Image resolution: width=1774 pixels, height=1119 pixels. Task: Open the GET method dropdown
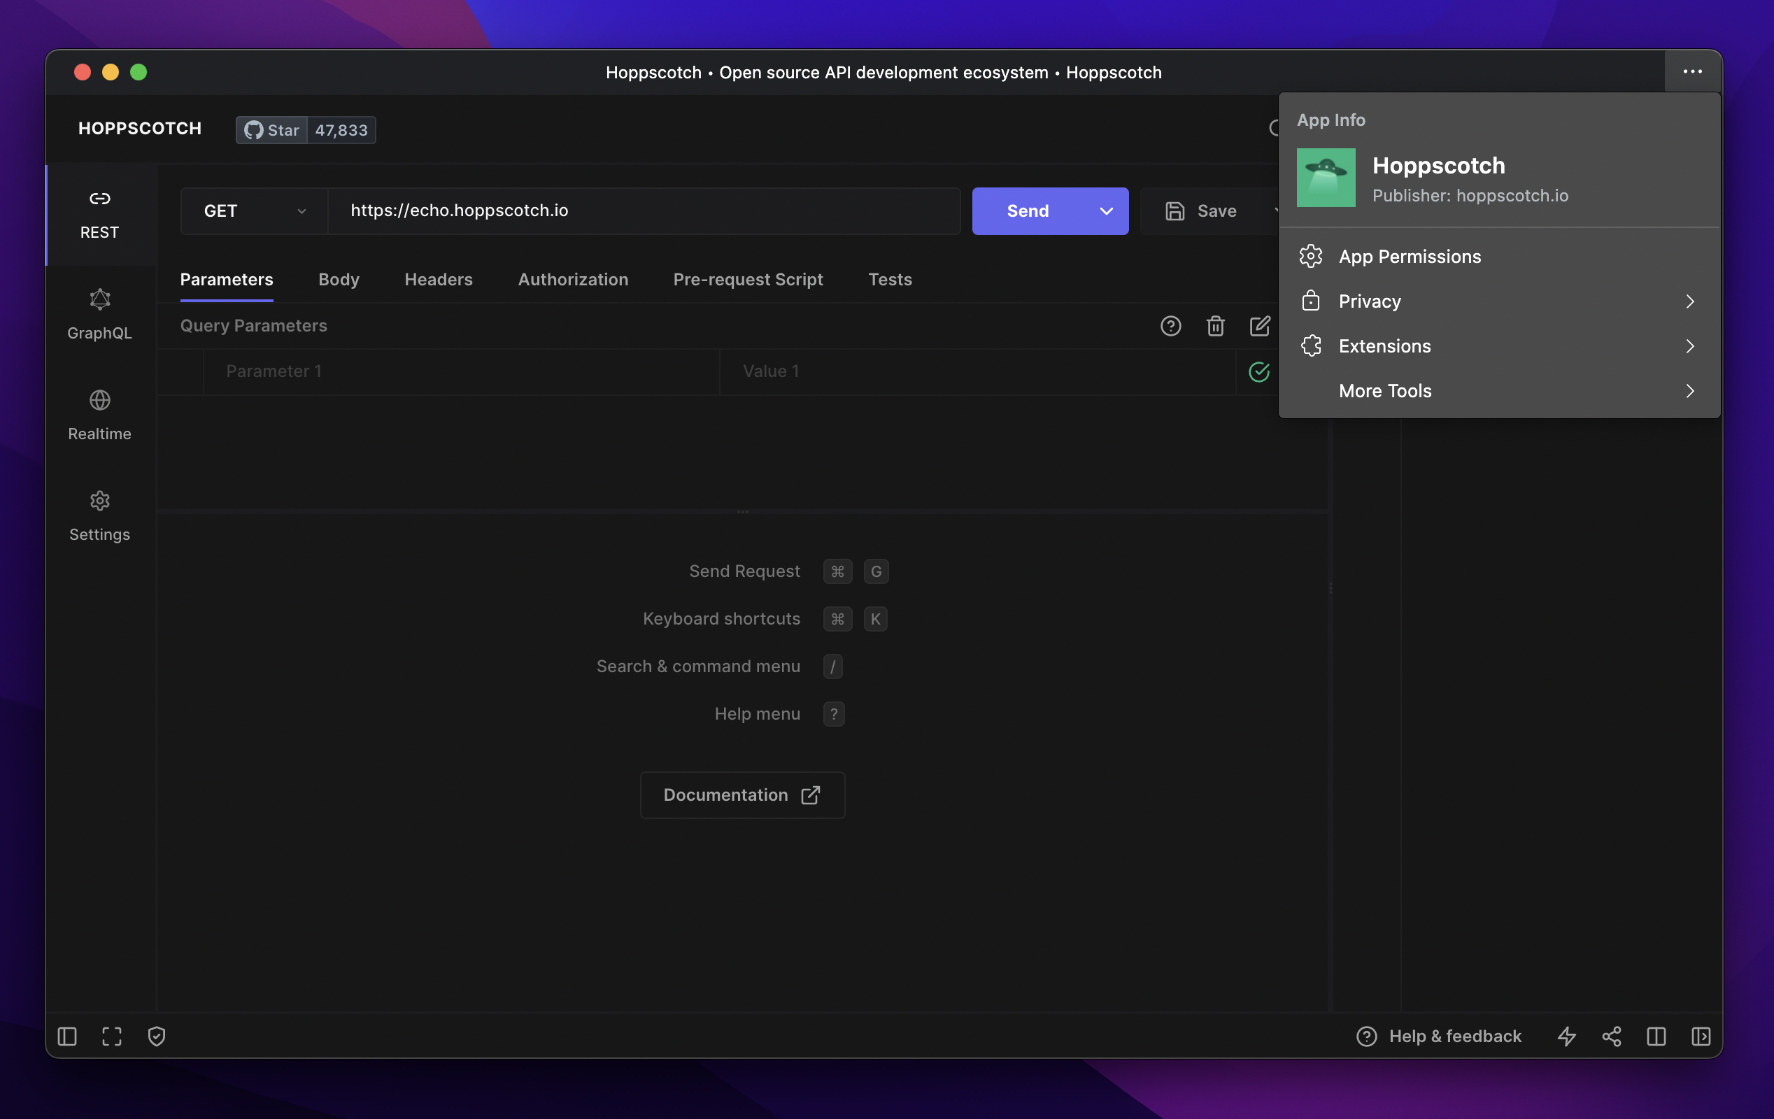253,211
